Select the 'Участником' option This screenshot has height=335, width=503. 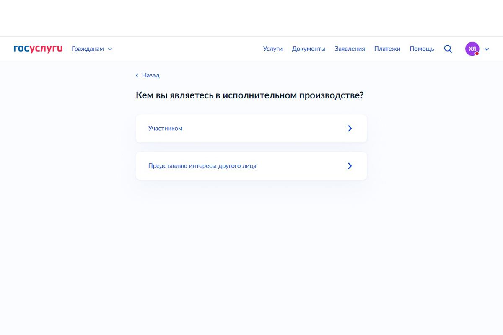(165, 128)
